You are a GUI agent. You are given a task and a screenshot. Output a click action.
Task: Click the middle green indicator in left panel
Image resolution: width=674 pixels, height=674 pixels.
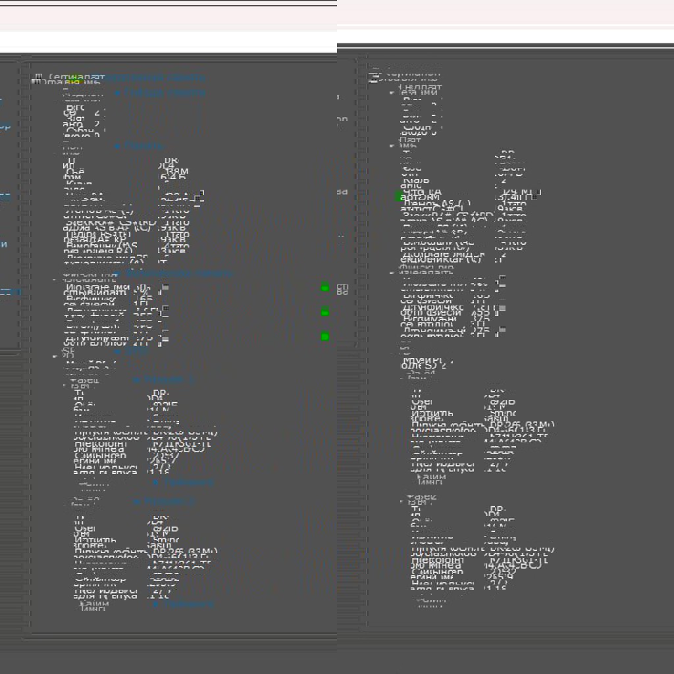[x=324, y=312]
